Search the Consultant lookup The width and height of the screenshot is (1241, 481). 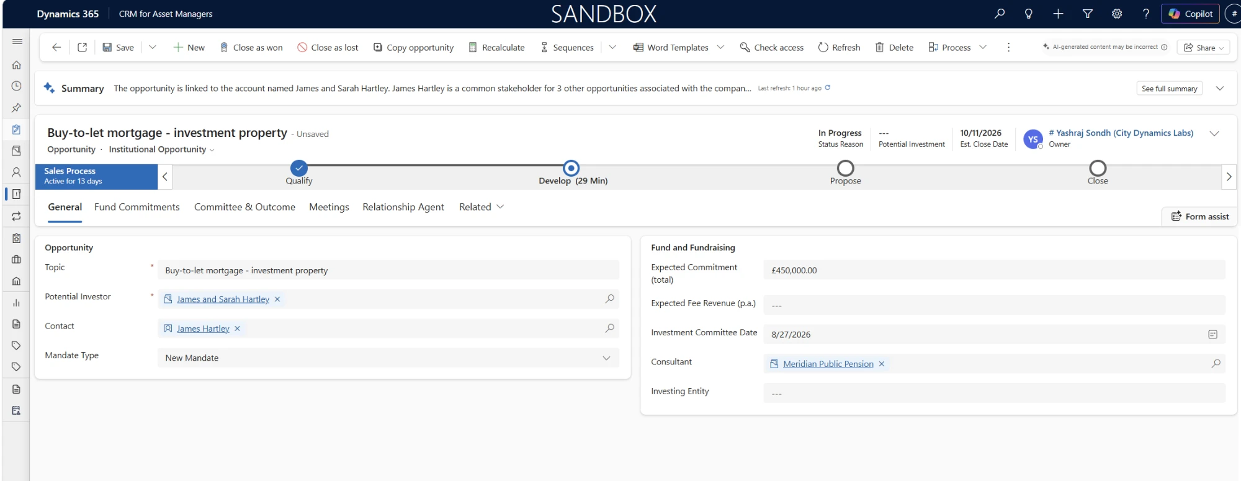click(x=1216, y=363)
